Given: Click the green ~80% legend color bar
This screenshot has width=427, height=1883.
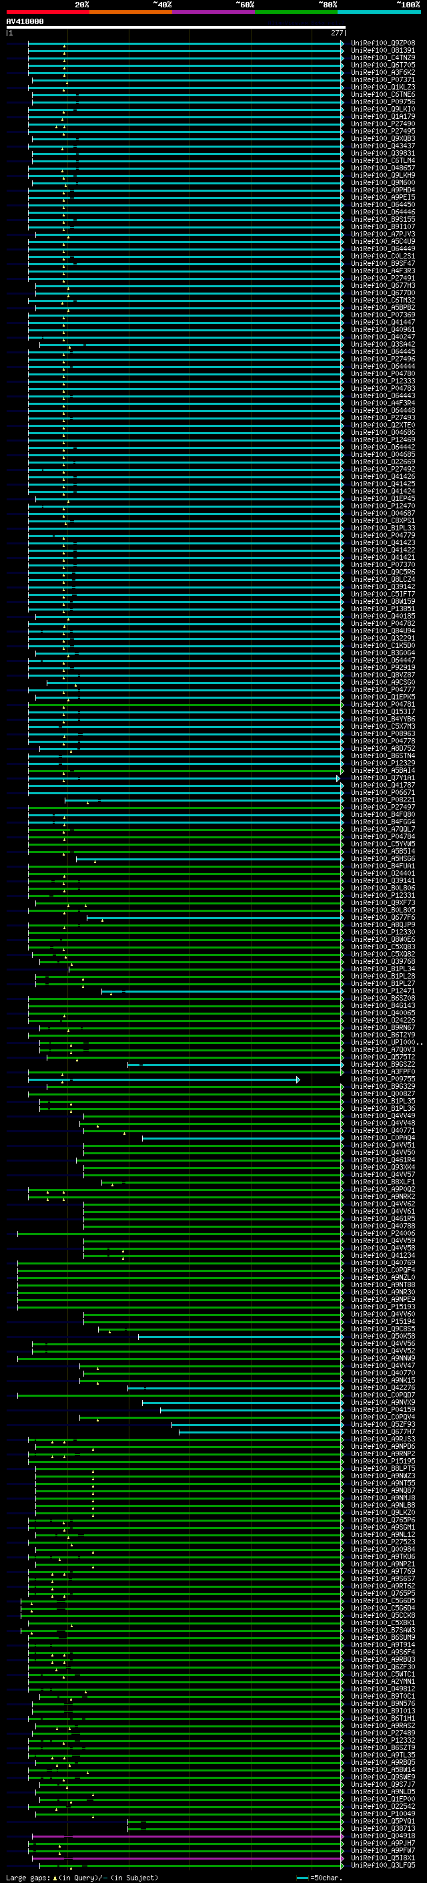Looking at the screenshot, I should [296, 12].
